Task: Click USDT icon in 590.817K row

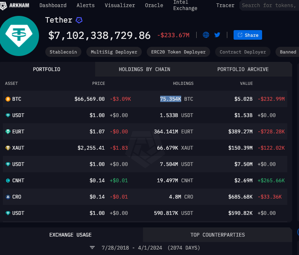Action: coord(8,213)
